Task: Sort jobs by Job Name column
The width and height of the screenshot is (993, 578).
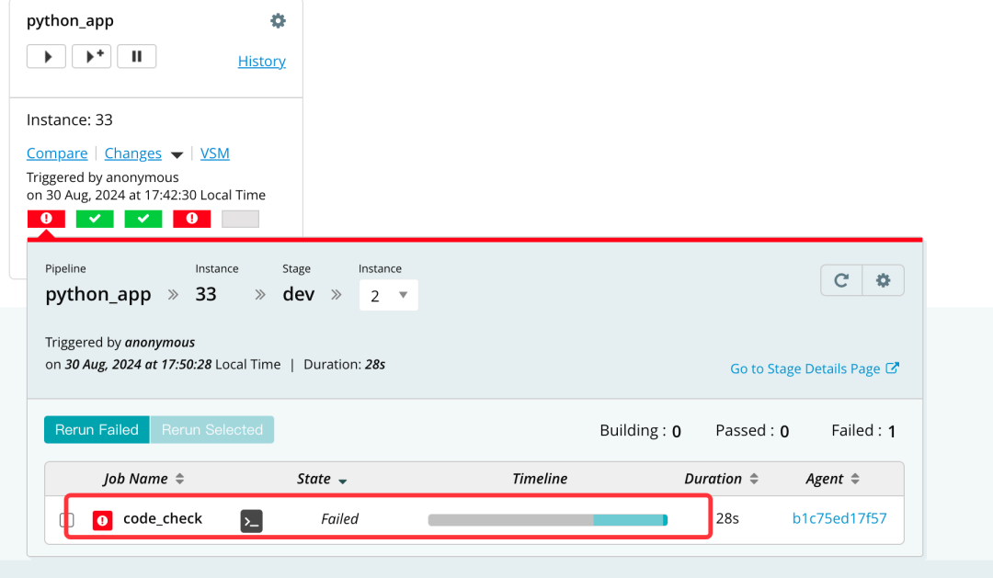Action: [x=143, y=479]
